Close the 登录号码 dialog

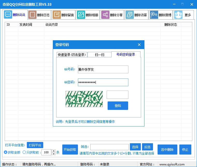pyautogui.click(x=139, y=45)
